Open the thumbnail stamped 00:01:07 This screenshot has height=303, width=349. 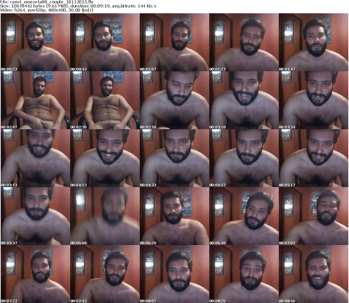point(174,42)
